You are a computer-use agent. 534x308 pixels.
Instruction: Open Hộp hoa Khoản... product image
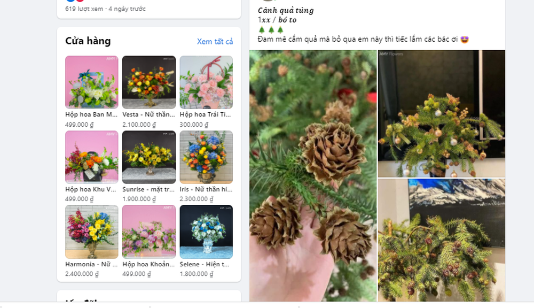[x=149, y=232]
